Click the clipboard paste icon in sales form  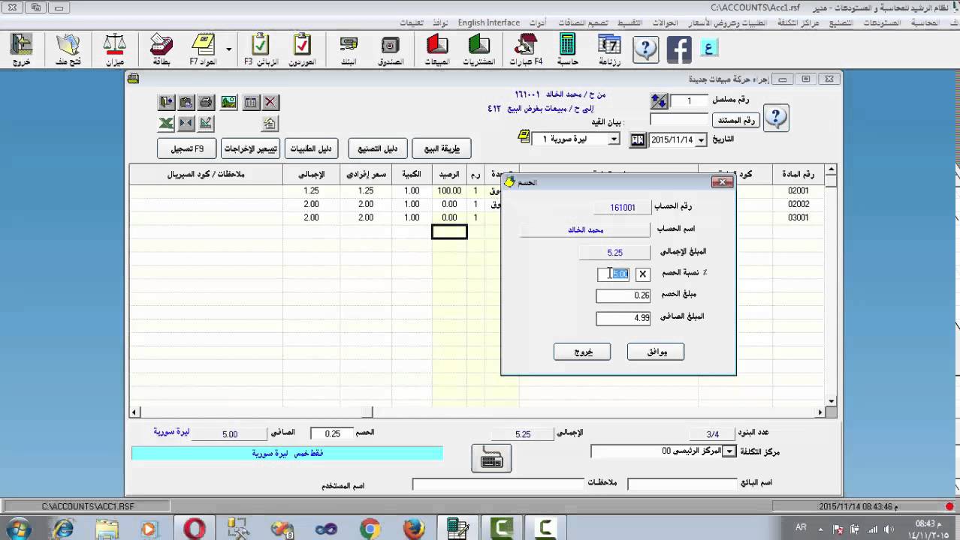(186, 102)
